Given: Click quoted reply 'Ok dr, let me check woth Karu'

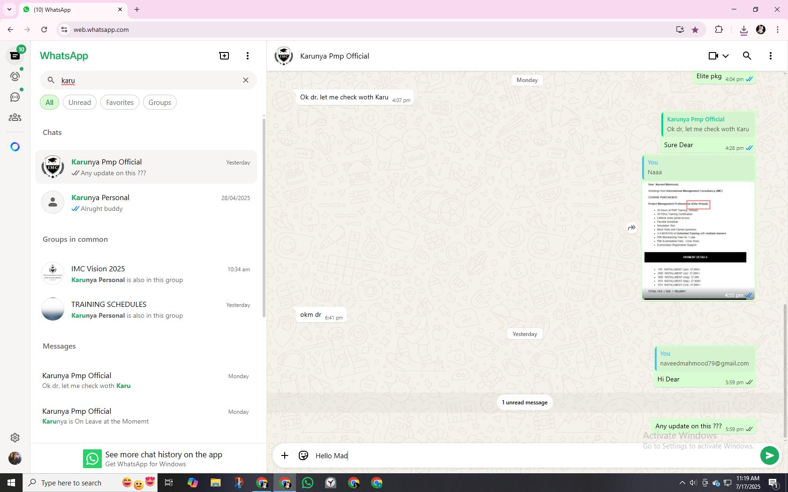Looking at the screenshot, I should [708, 124].
